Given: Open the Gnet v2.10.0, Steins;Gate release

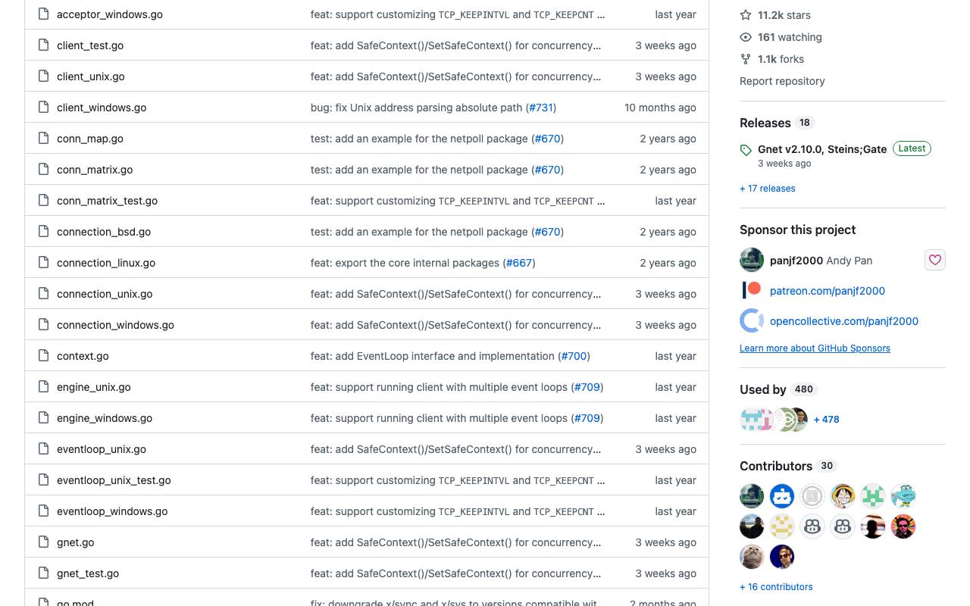Looking at the screenshot, I should (x=822, y=149).
